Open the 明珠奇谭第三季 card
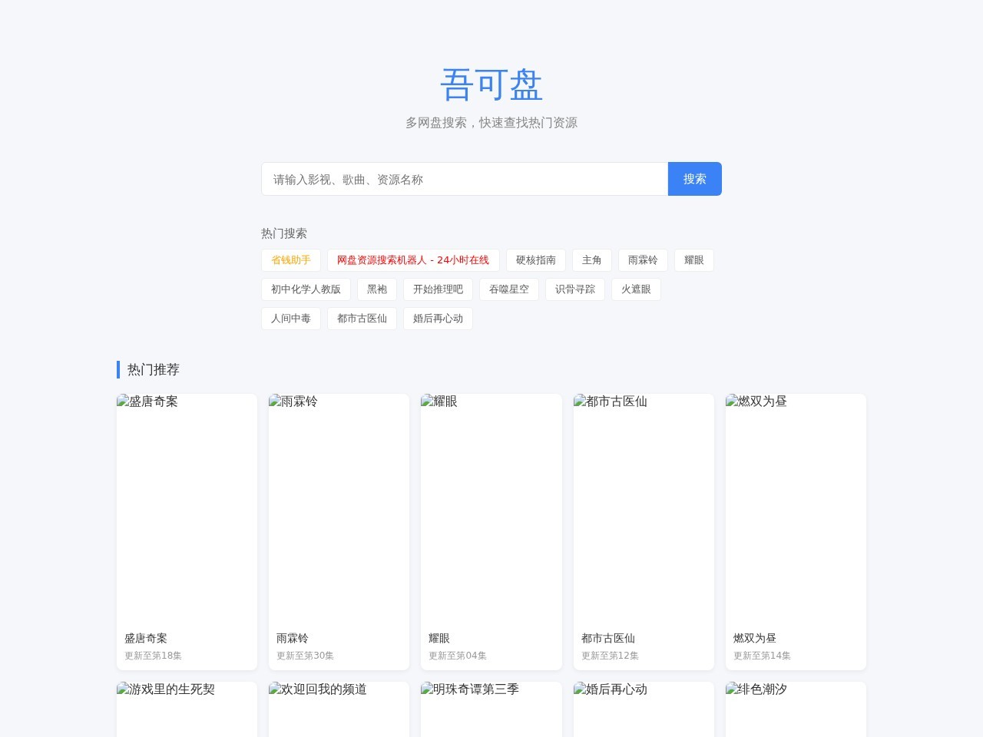This screenshot has width=983, height=737. [491, 709]
